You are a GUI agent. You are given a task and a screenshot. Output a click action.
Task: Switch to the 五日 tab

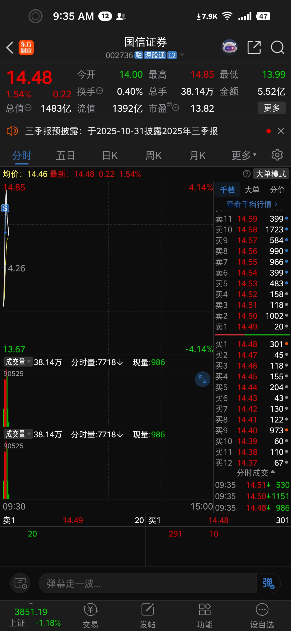point(65,156)
